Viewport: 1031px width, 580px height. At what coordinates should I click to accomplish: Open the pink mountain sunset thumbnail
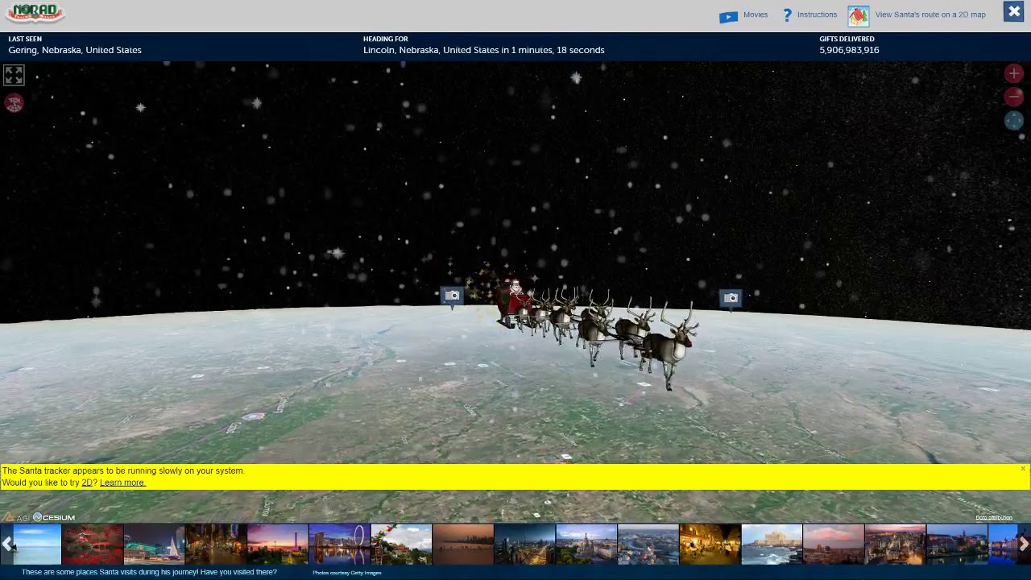pyautogui.click(x=834, y=544)
